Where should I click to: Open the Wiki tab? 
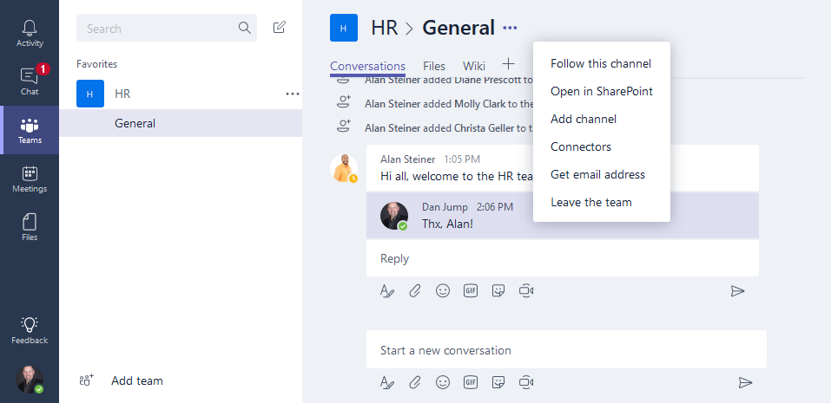click(x=474, y=66)
